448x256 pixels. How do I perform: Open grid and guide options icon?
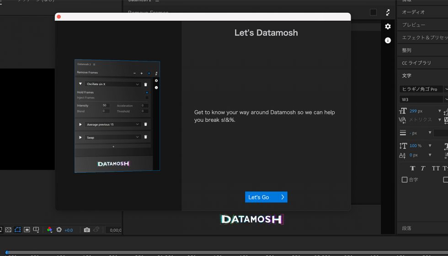(36, 229)
